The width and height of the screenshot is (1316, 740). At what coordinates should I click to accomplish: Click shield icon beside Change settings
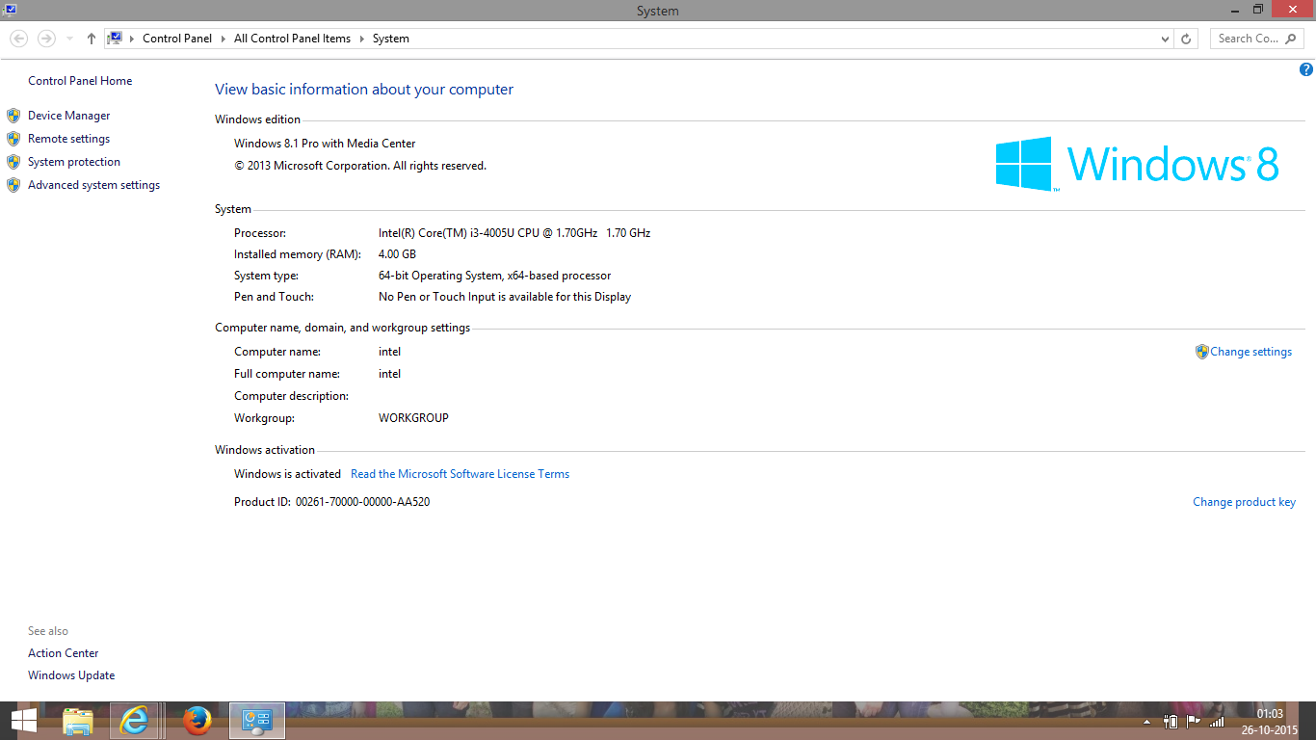pyautogui.click(x=1201, y=352)
